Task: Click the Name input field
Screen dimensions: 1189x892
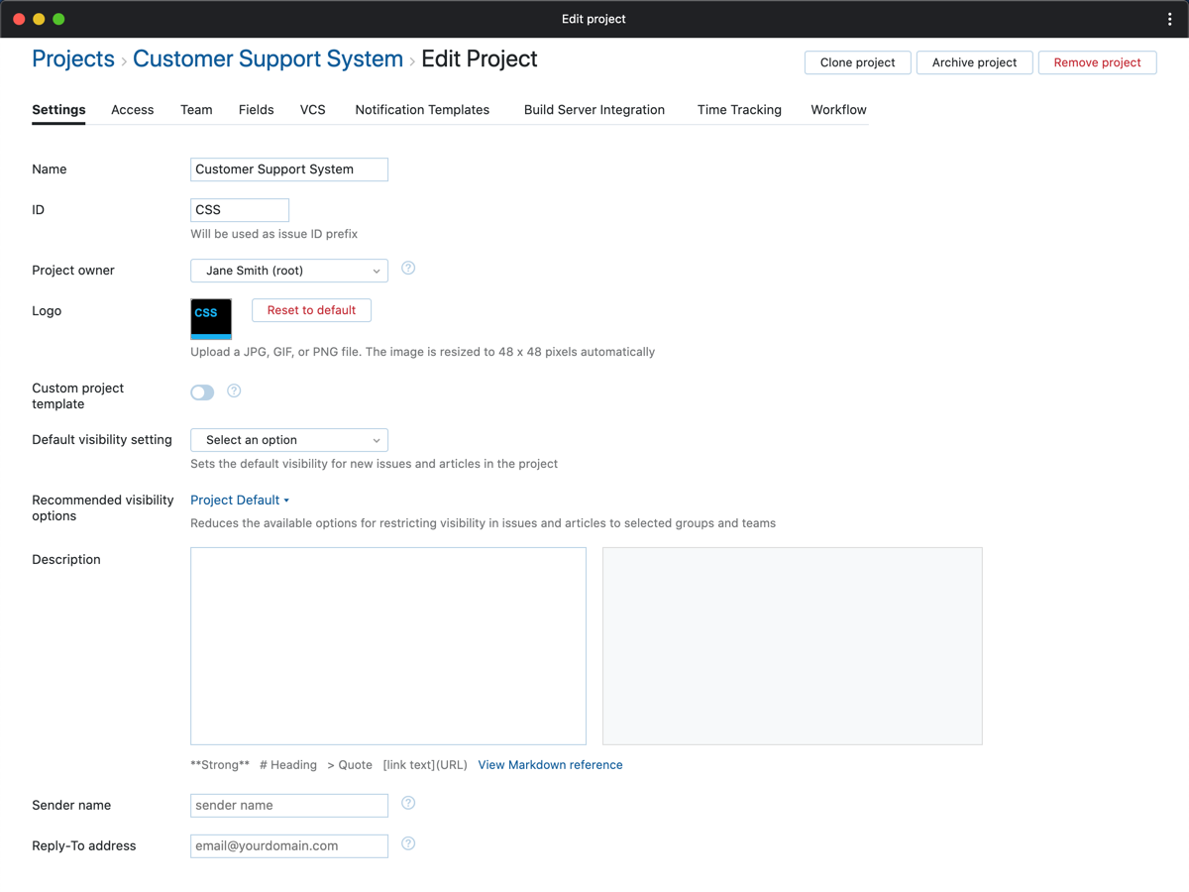Action: click(x=289, y=169)
